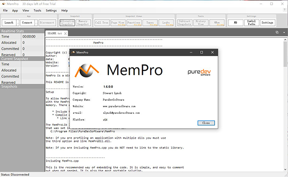This screenshot has height=177, width=288.
Task: Click the "Including MemPro.cpp" heading in README
Action: click(62, 161)
